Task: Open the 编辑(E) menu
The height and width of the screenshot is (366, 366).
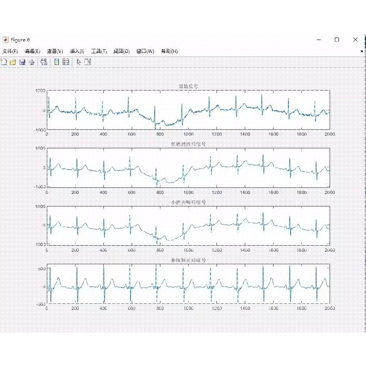Action: [32, 51]
